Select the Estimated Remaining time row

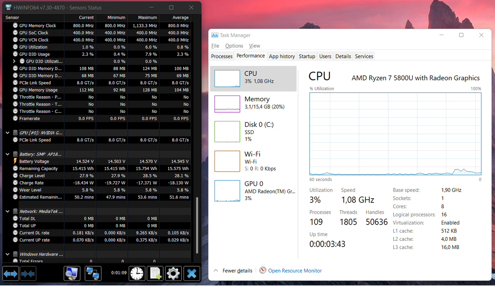[x=97, y=197]
